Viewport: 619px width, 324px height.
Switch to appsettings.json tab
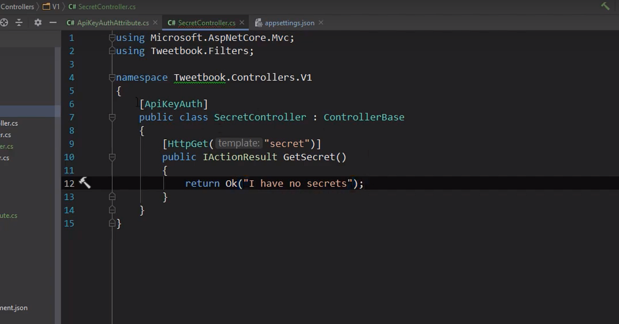click(289, 23)
